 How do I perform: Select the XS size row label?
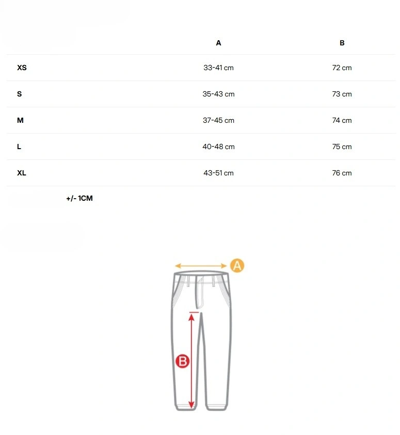[22, 68]
